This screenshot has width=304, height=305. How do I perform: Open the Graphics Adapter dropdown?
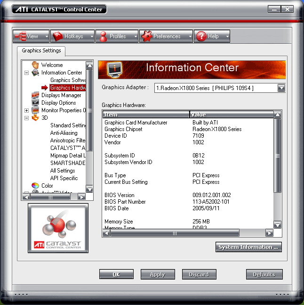281,88
